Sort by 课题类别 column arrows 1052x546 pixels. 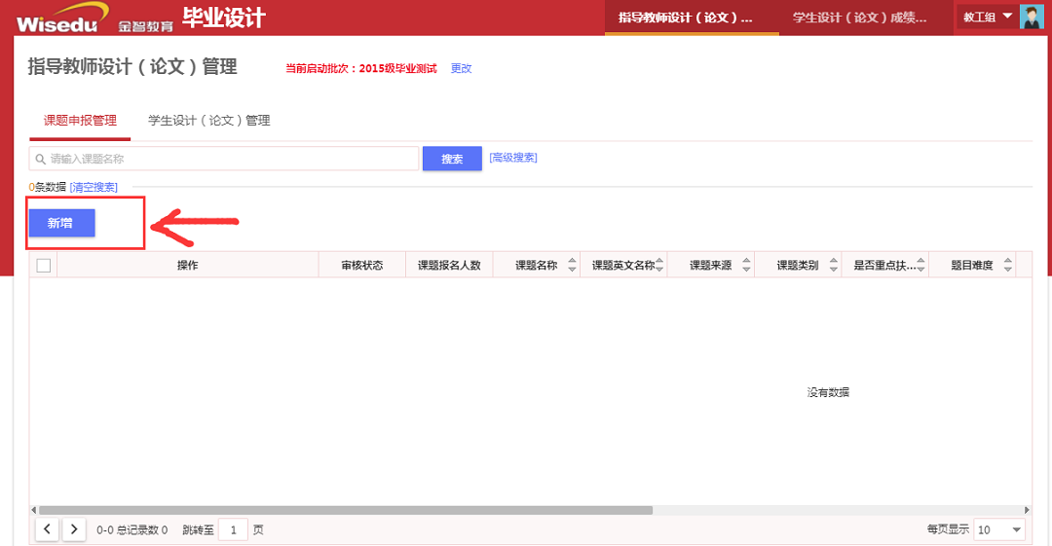point(833,265)
